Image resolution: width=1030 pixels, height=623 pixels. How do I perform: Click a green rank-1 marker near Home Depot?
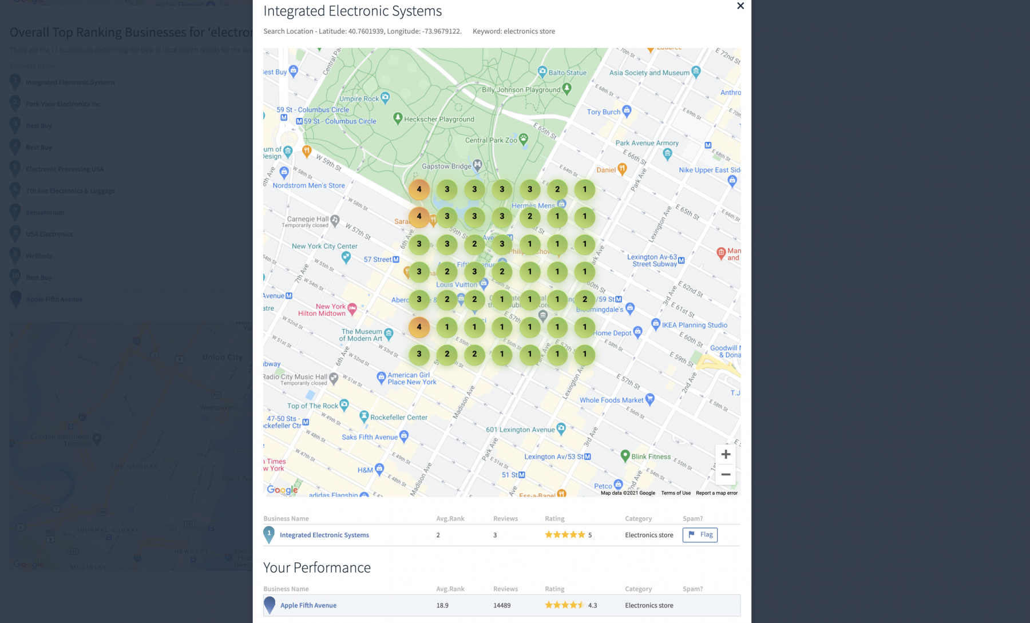point(584,327)
